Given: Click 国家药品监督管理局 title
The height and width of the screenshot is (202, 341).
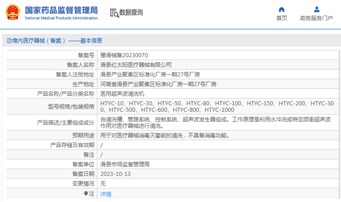Looking at the screenshot, I should pos(61,10).
